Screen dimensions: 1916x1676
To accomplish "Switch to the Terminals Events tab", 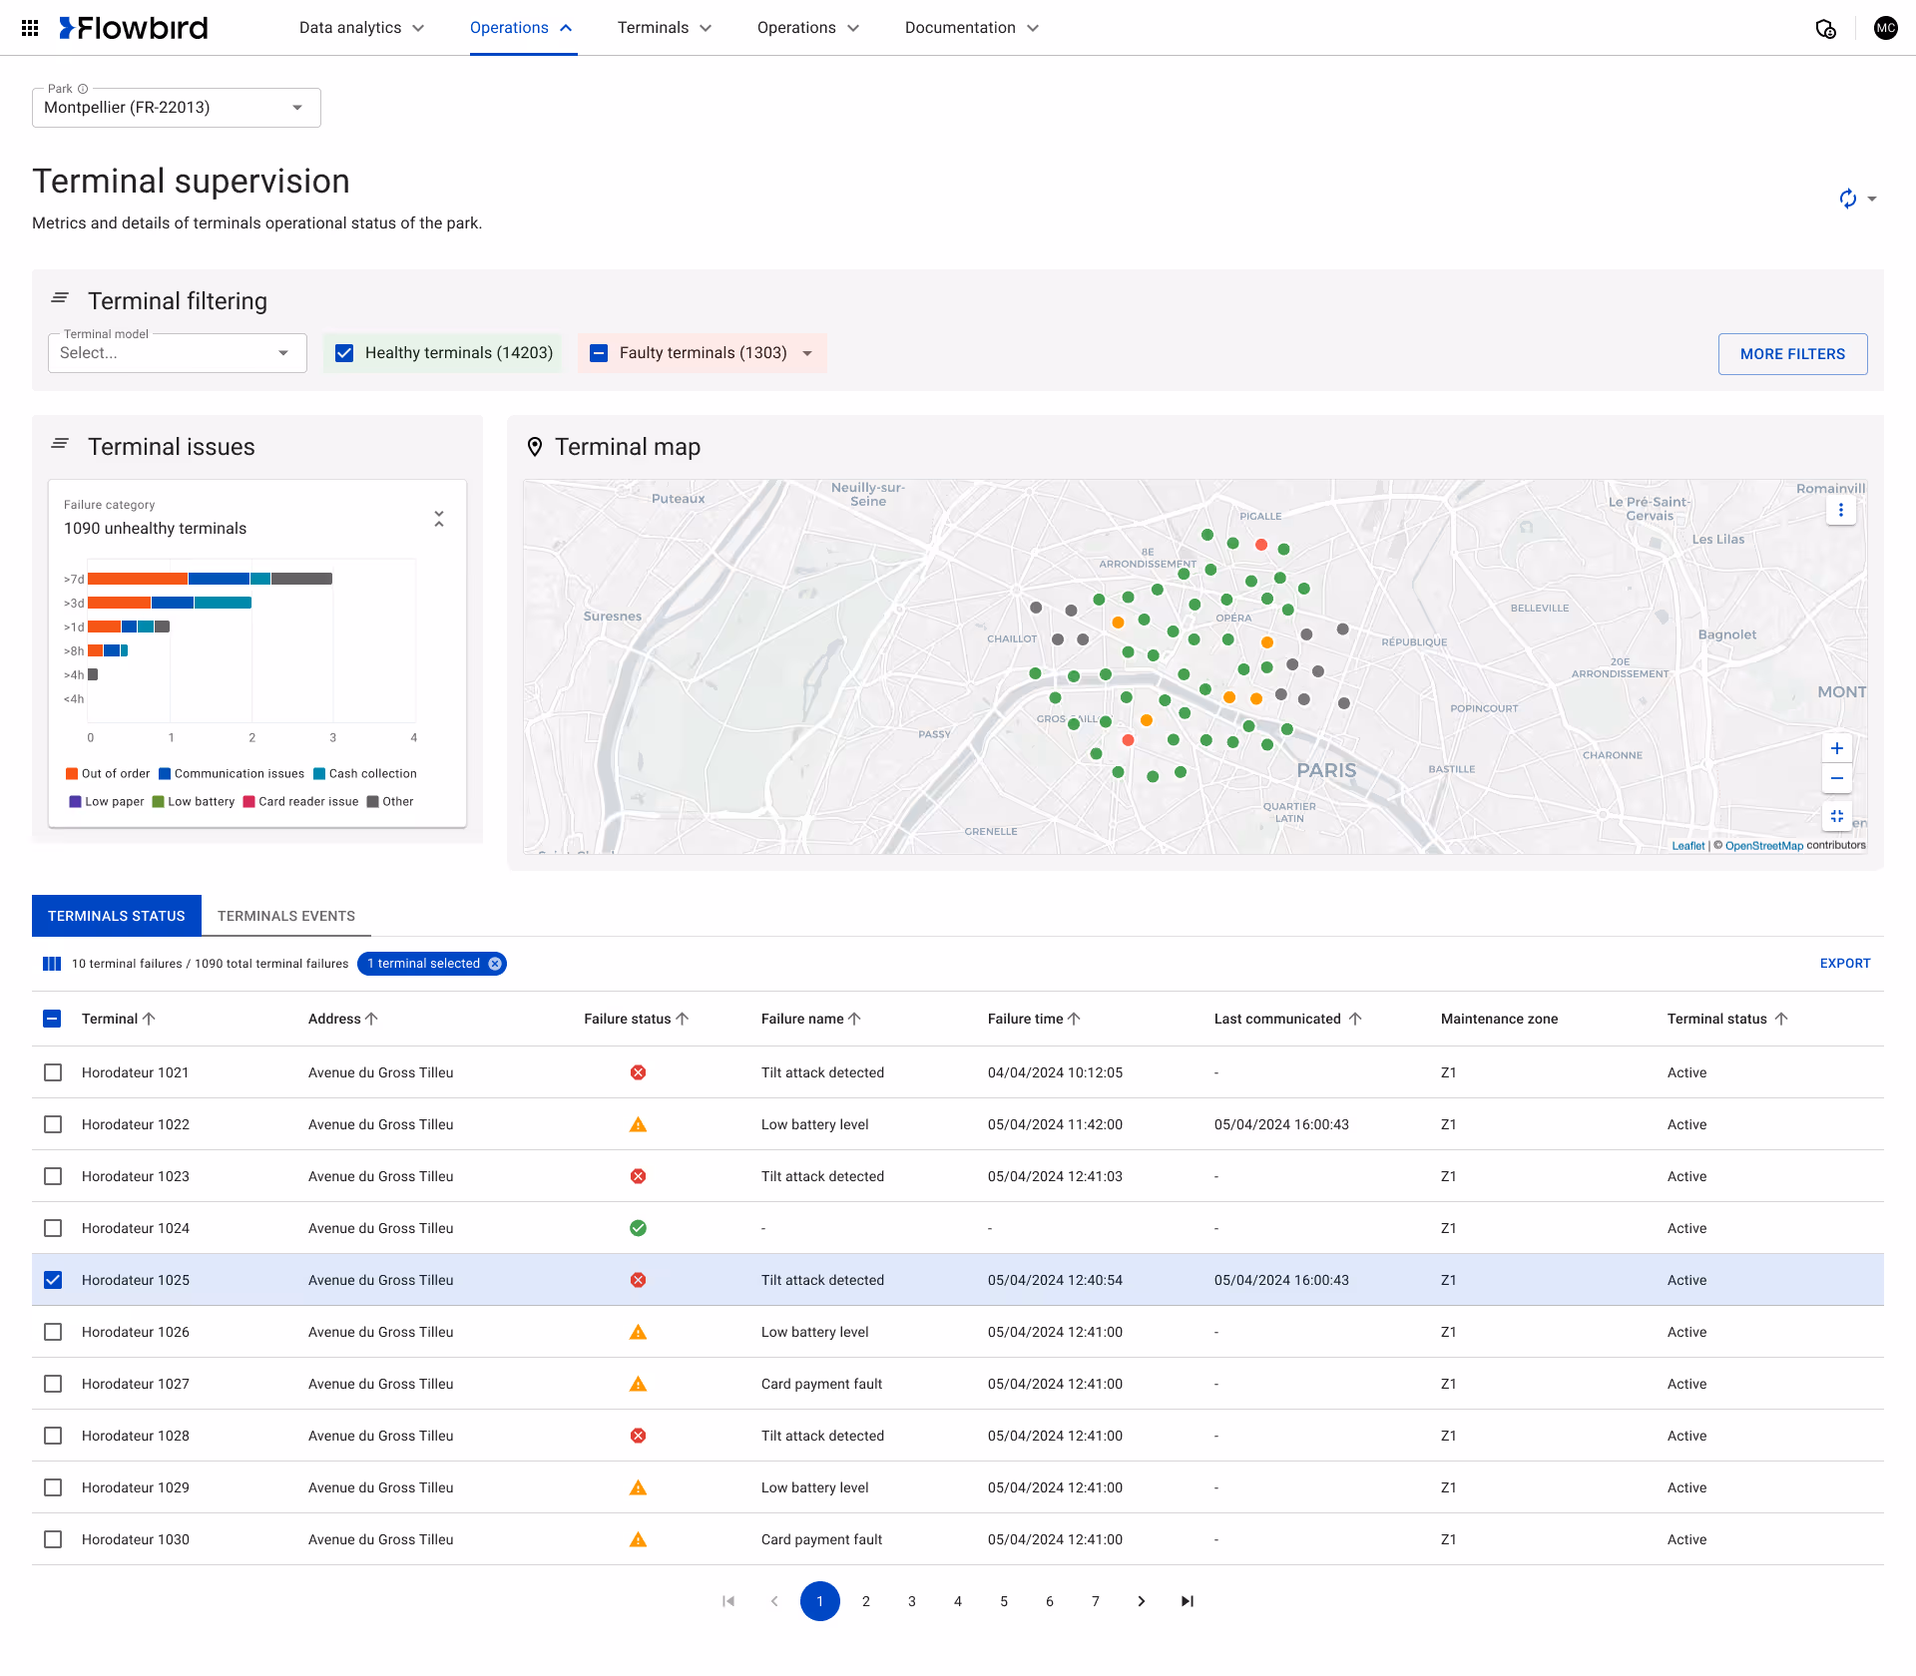I will [x=286, y=916].
